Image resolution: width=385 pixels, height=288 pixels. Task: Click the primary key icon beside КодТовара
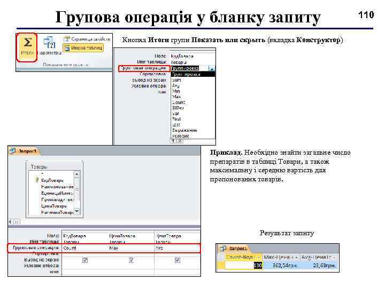[x=37, y=180]
